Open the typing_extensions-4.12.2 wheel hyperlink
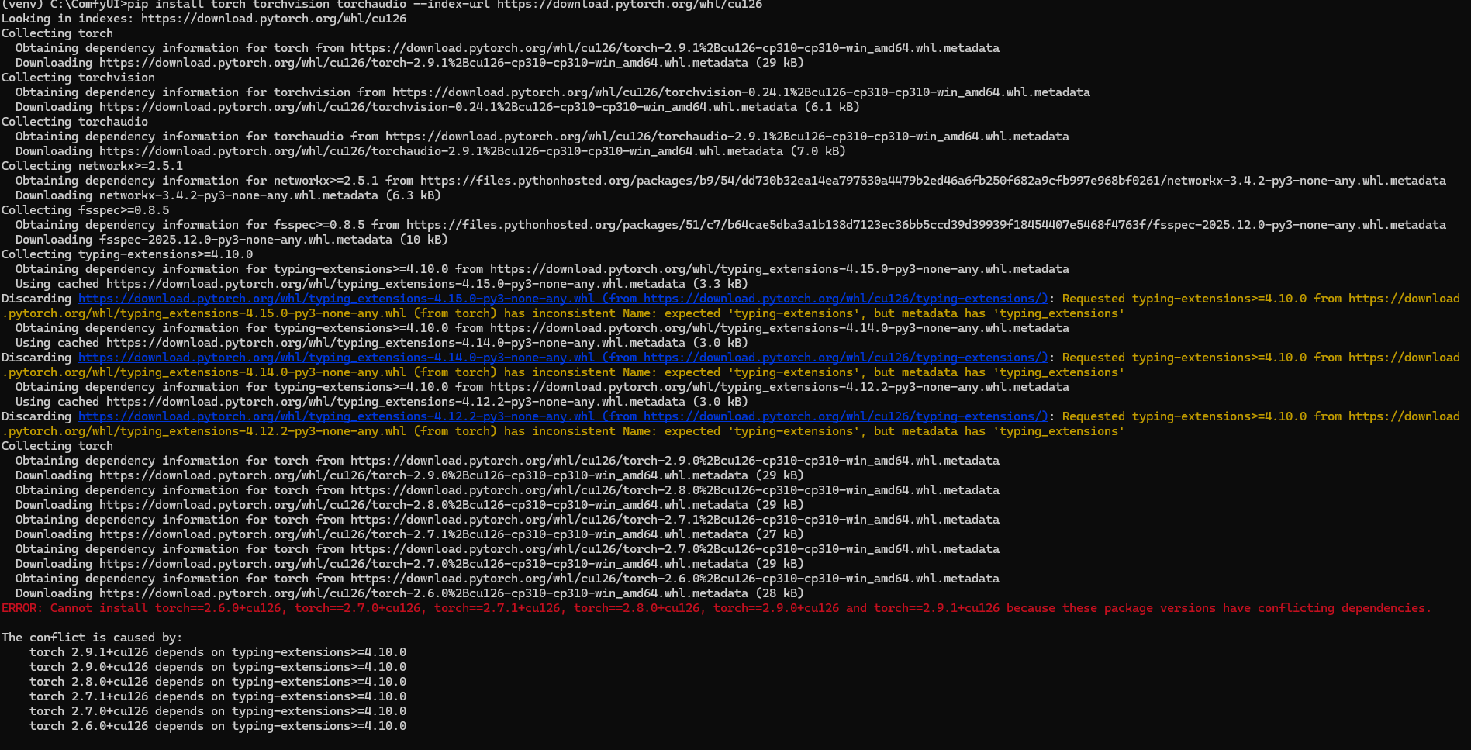This screenshot has height=750, width=1471. point(336,416)
